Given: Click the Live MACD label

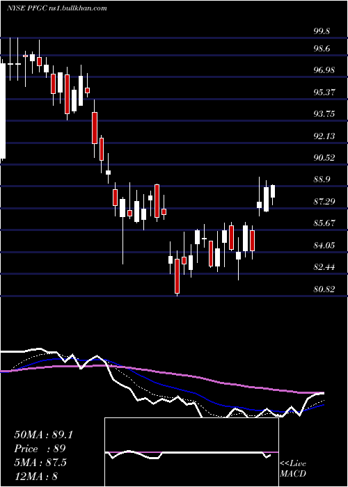Looking at the screenshot, I should point(293,468).
